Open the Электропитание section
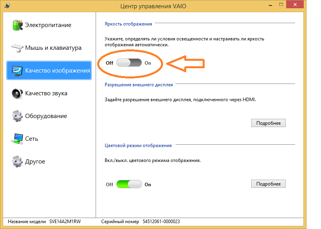 (49, 25)
